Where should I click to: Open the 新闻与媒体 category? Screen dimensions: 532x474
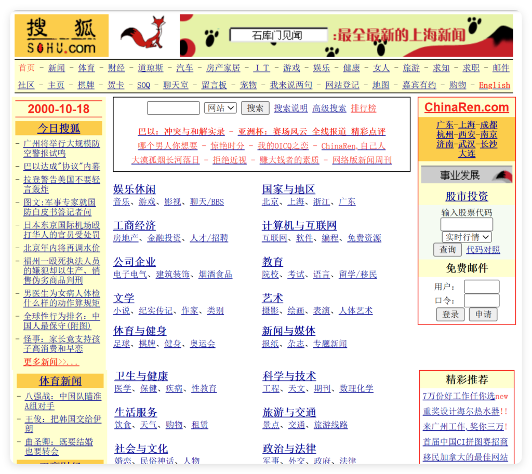tap(288, 331)
